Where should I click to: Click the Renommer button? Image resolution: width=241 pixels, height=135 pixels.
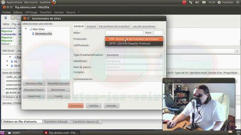tap(58, 90)
